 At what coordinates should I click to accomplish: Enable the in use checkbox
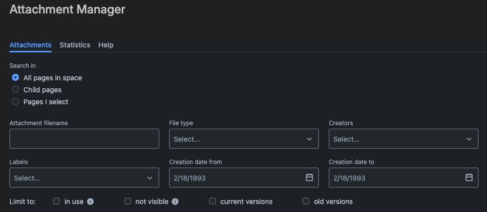point(56,202)
